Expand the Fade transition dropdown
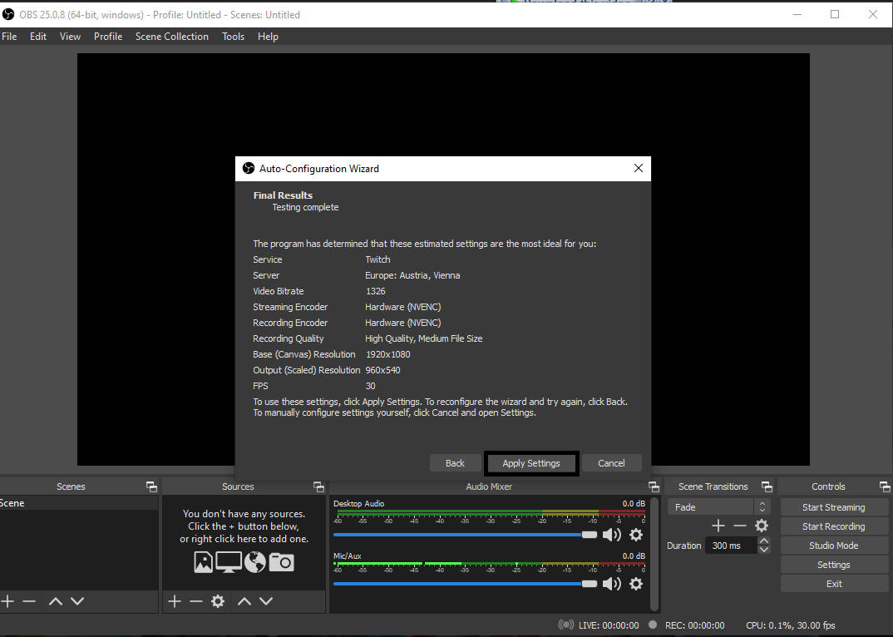Screen dimensions: 893x637 762,506
